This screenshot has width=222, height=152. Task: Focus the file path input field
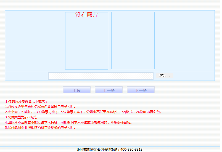101,76
